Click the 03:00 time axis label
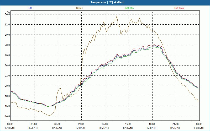 pyautogui.click(x=34, y=124)
